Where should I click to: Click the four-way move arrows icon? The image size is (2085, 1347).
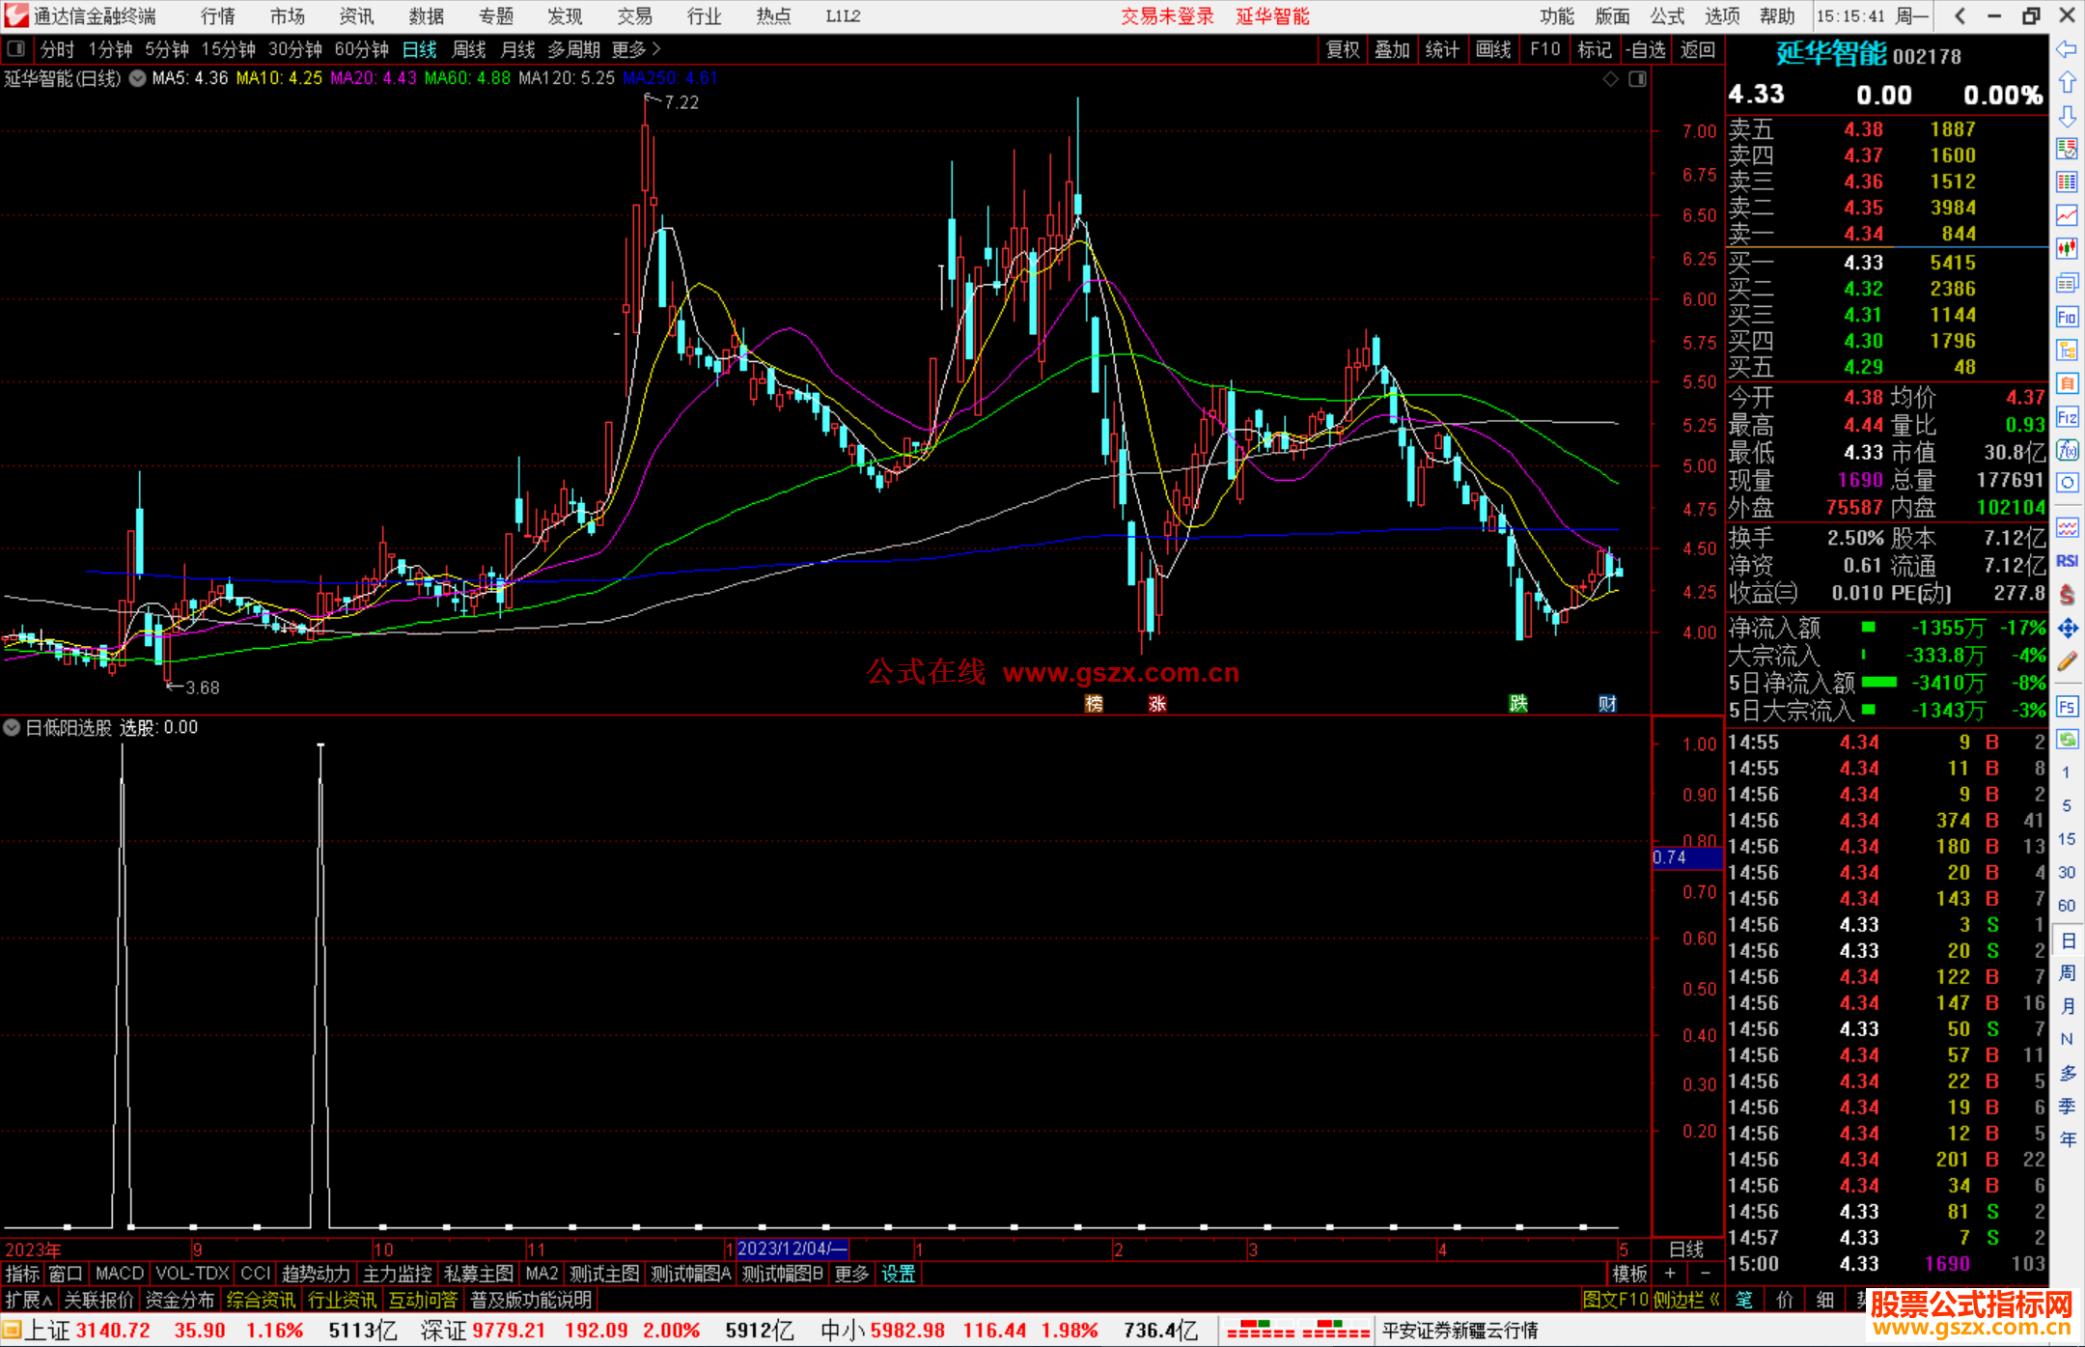[x=2067, y=629]
